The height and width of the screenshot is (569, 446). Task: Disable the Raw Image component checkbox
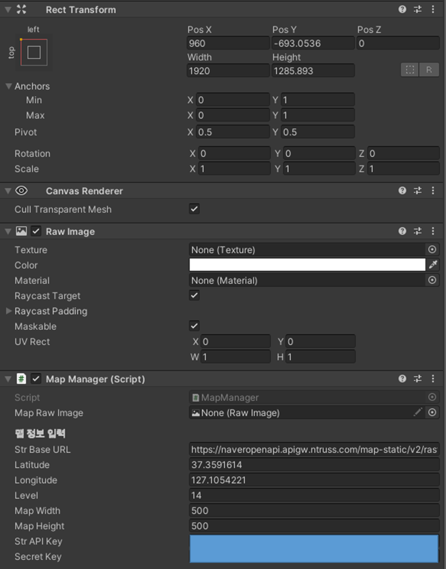35,231
